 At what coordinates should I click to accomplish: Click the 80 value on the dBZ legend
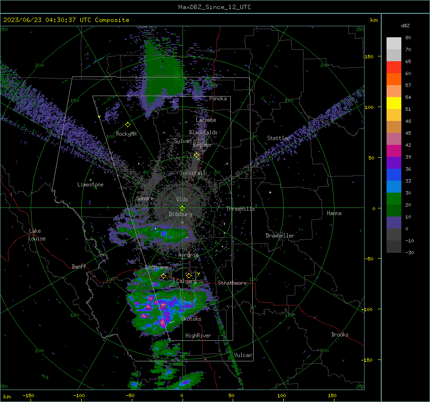pos(408,38)
